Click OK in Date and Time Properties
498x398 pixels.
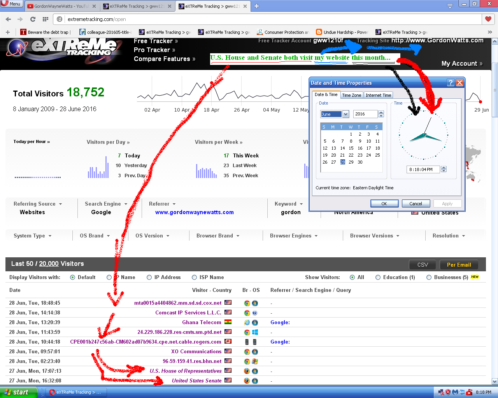coord(384,204)
